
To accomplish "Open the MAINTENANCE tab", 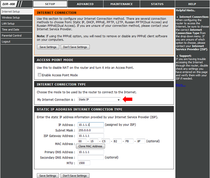I will click(x=121, y=4).
